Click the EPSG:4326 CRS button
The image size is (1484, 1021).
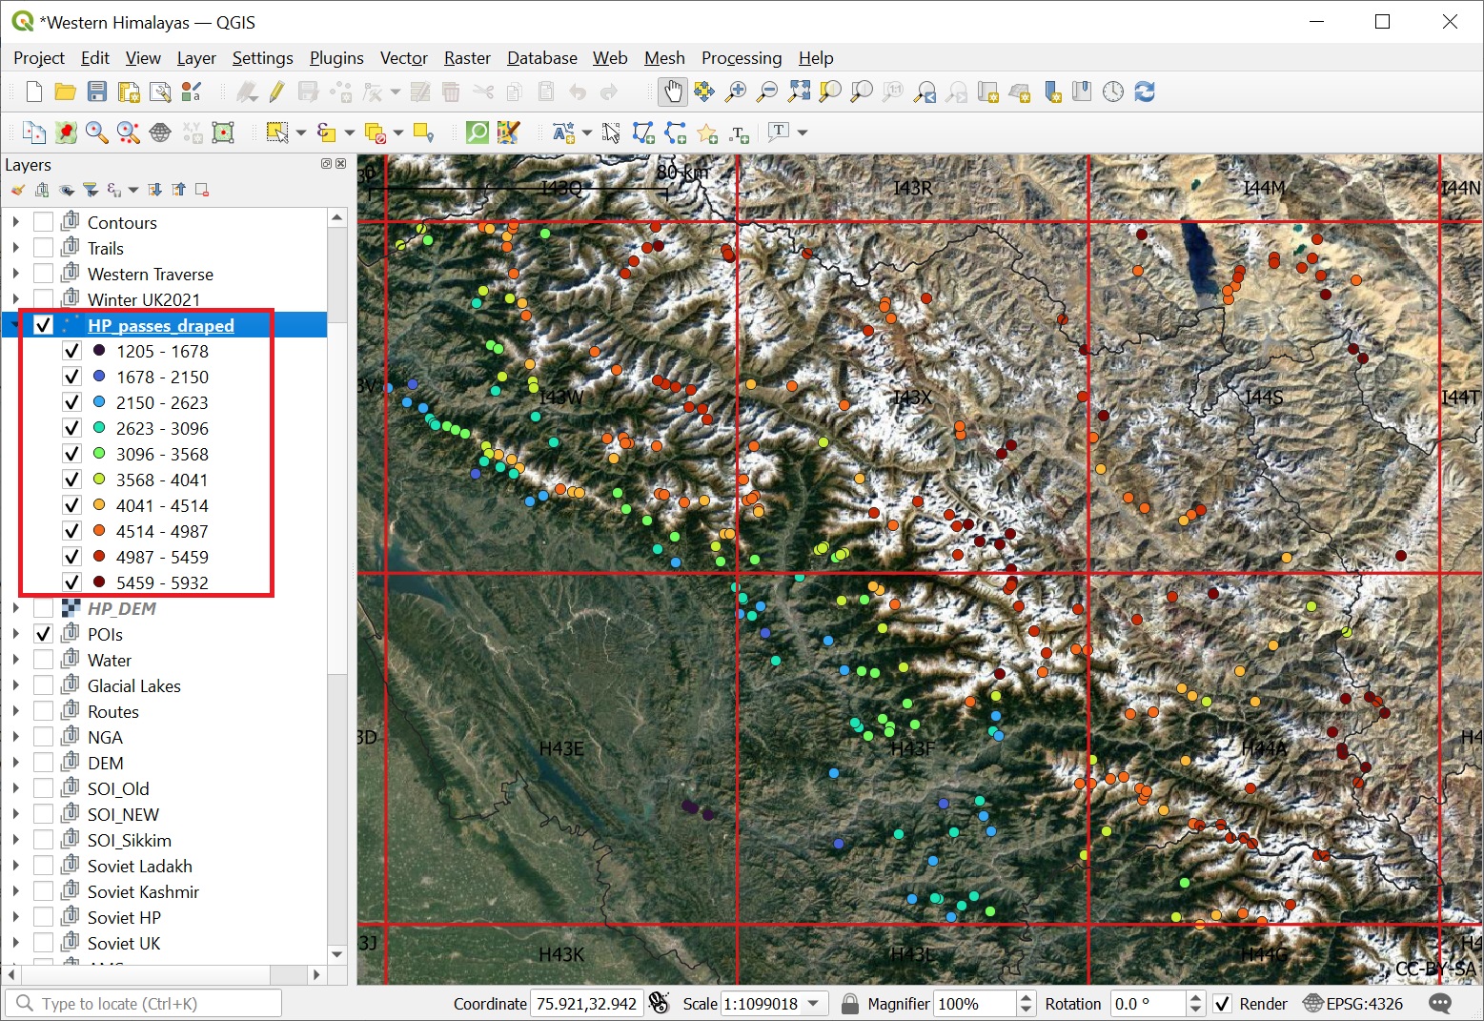tap(1353, 1004)
